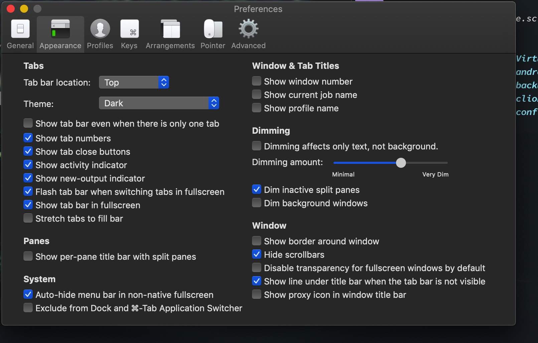
Task: Minimize Preferences with yellow button
Action: 24,9
